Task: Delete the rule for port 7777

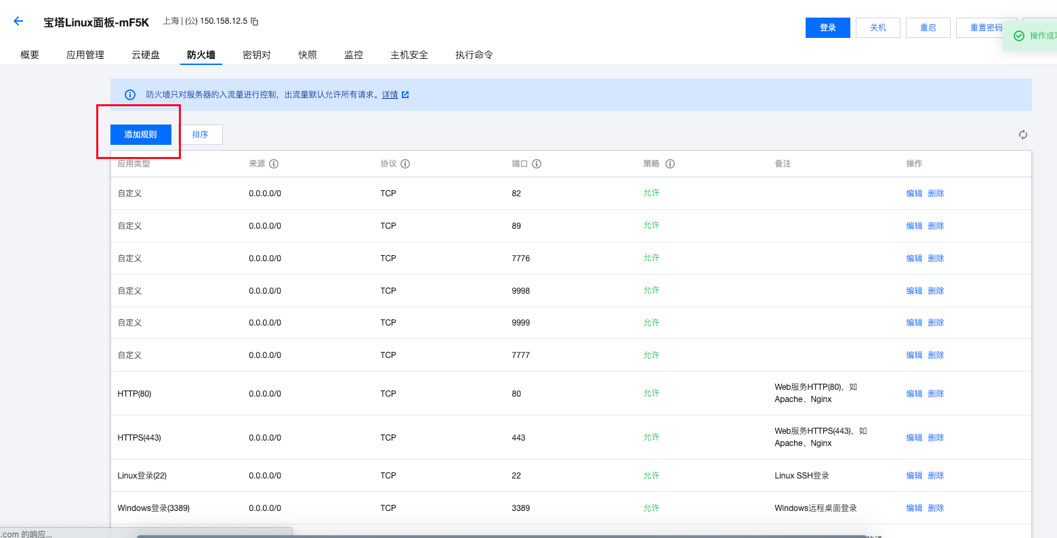Action: (x=936, y=355)
